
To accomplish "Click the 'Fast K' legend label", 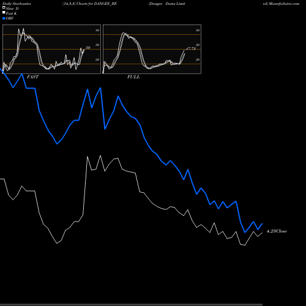I will coord(12,13).
